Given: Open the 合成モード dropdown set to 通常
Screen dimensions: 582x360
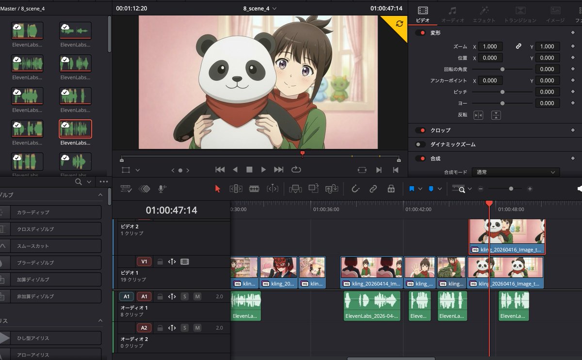Looking at the screenshot, I should pyautogui.click(x=516, y=172).
